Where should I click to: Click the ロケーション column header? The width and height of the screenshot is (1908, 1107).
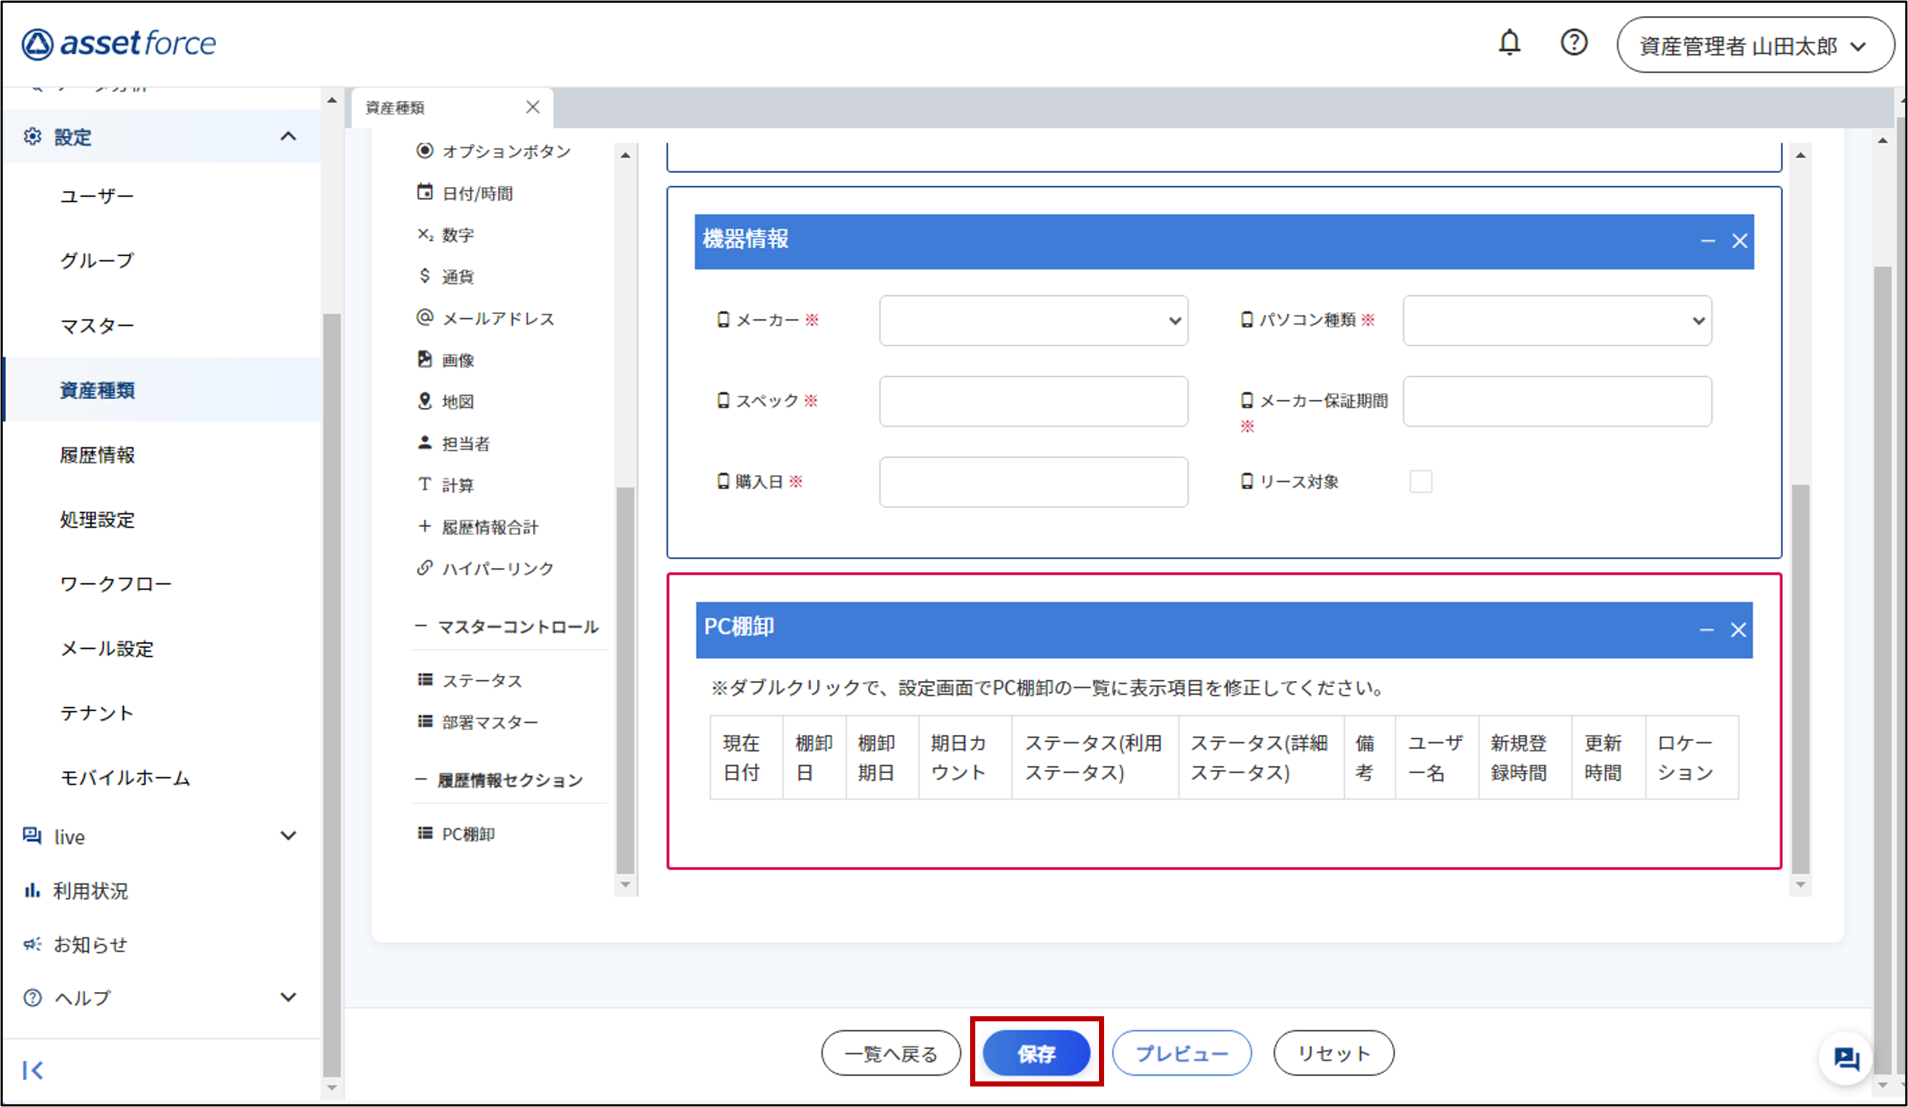click(x=1691, y=757)
